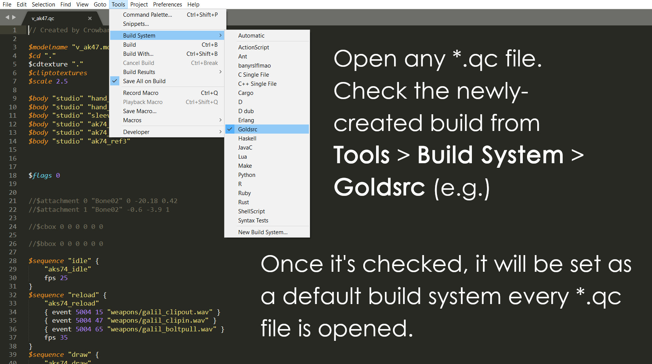Choose Record Macro
Image resolution: width=652 pixels, height=364 pixels.
tap(141, 93)
